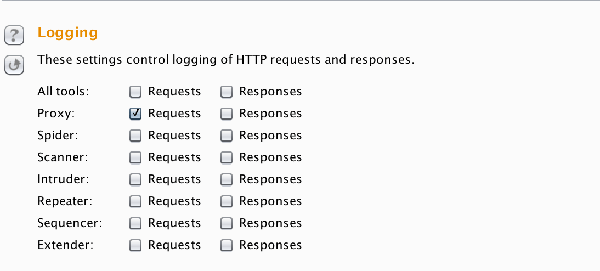The height and width of the screenshot is (271, 600).
Task: Check Spider Requests logging
Action: [x=135, y=135]
